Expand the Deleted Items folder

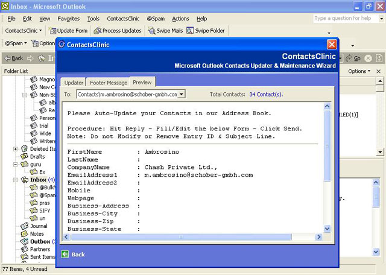tap(16, 149)
